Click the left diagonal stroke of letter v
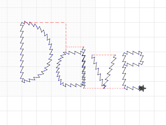166x125 pixels. 98,70
